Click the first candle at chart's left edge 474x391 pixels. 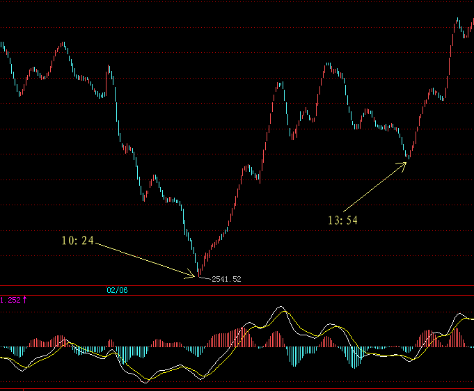pos(2,46)
